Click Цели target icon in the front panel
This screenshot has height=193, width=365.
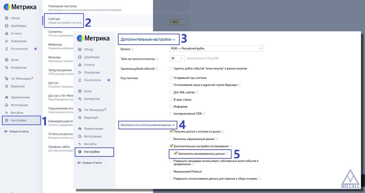(80, 91)
